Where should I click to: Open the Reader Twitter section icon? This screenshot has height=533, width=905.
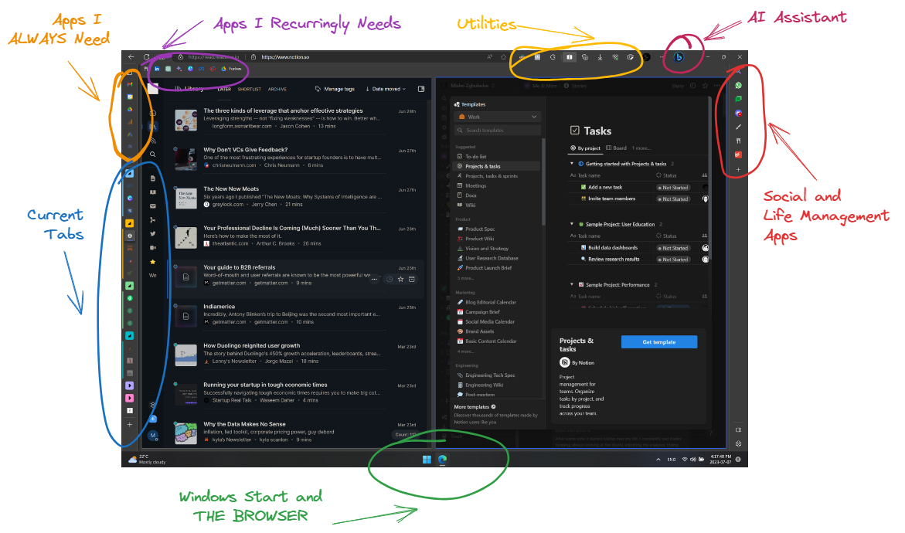click(x=152, y=233)
